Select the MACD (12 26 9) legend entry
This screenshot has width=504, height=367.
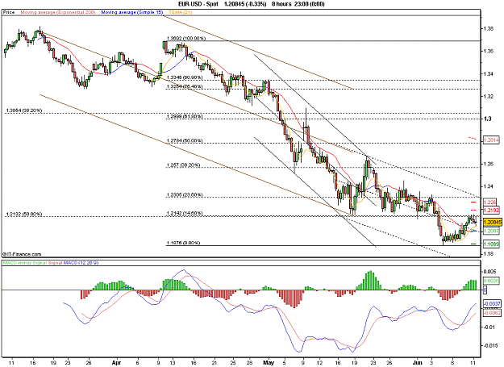pos(81,263)
